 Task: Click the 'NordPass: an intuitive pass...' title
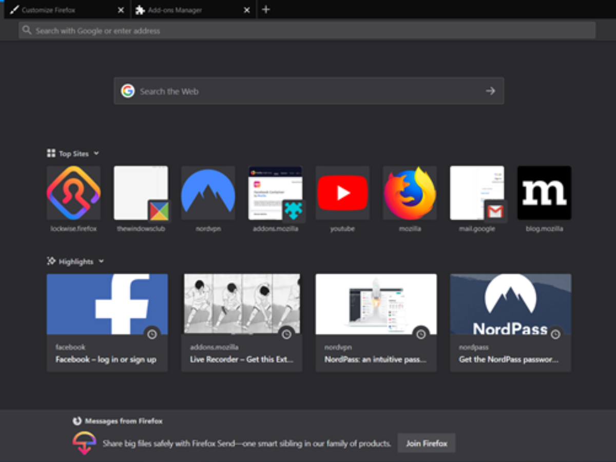[375, 359]
